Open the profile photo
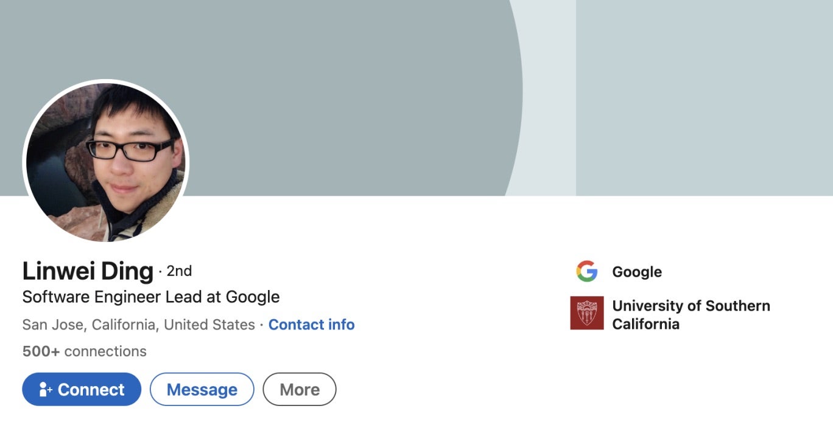Viewport: 833px width, 428px height. pyautogui.click(x=106, y=163)
